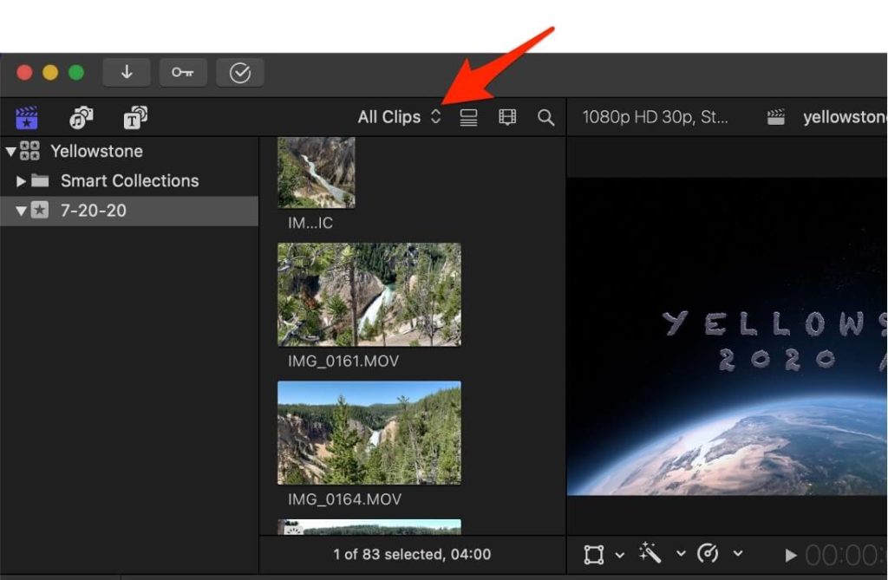Select the Transform tool icon
The width and height of the screenshot is (888, 580).
point(593,555)
